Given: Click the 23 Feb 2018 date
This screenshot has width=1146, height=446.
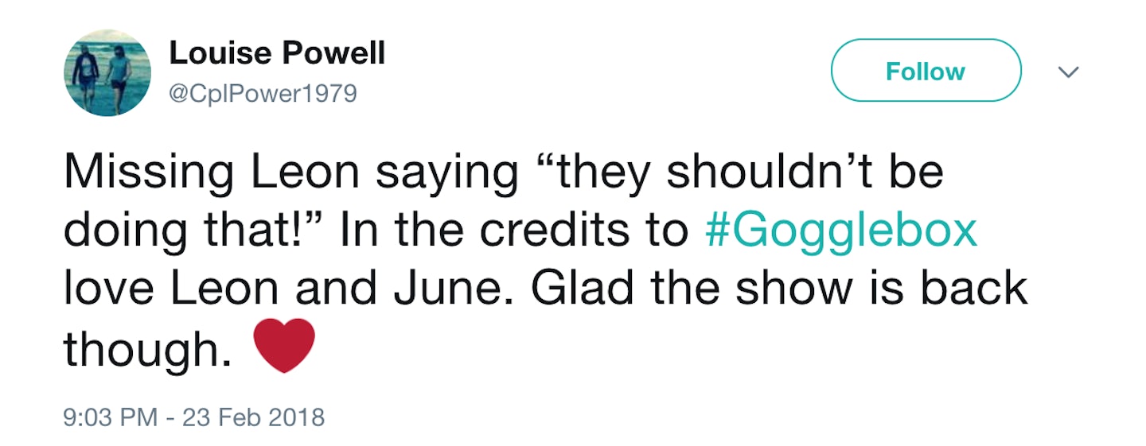Looking at the screenshot, I should 254,417.
